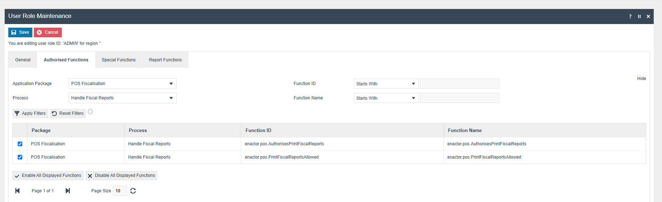662x202 pixels.
Task: Hide the filter panel
Action: [x=641, y=79]
